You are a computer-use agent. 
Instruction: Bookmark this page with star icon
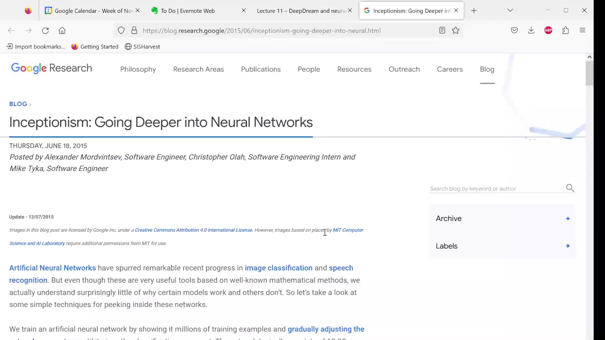pyautogui.click(x=456, y=31)
